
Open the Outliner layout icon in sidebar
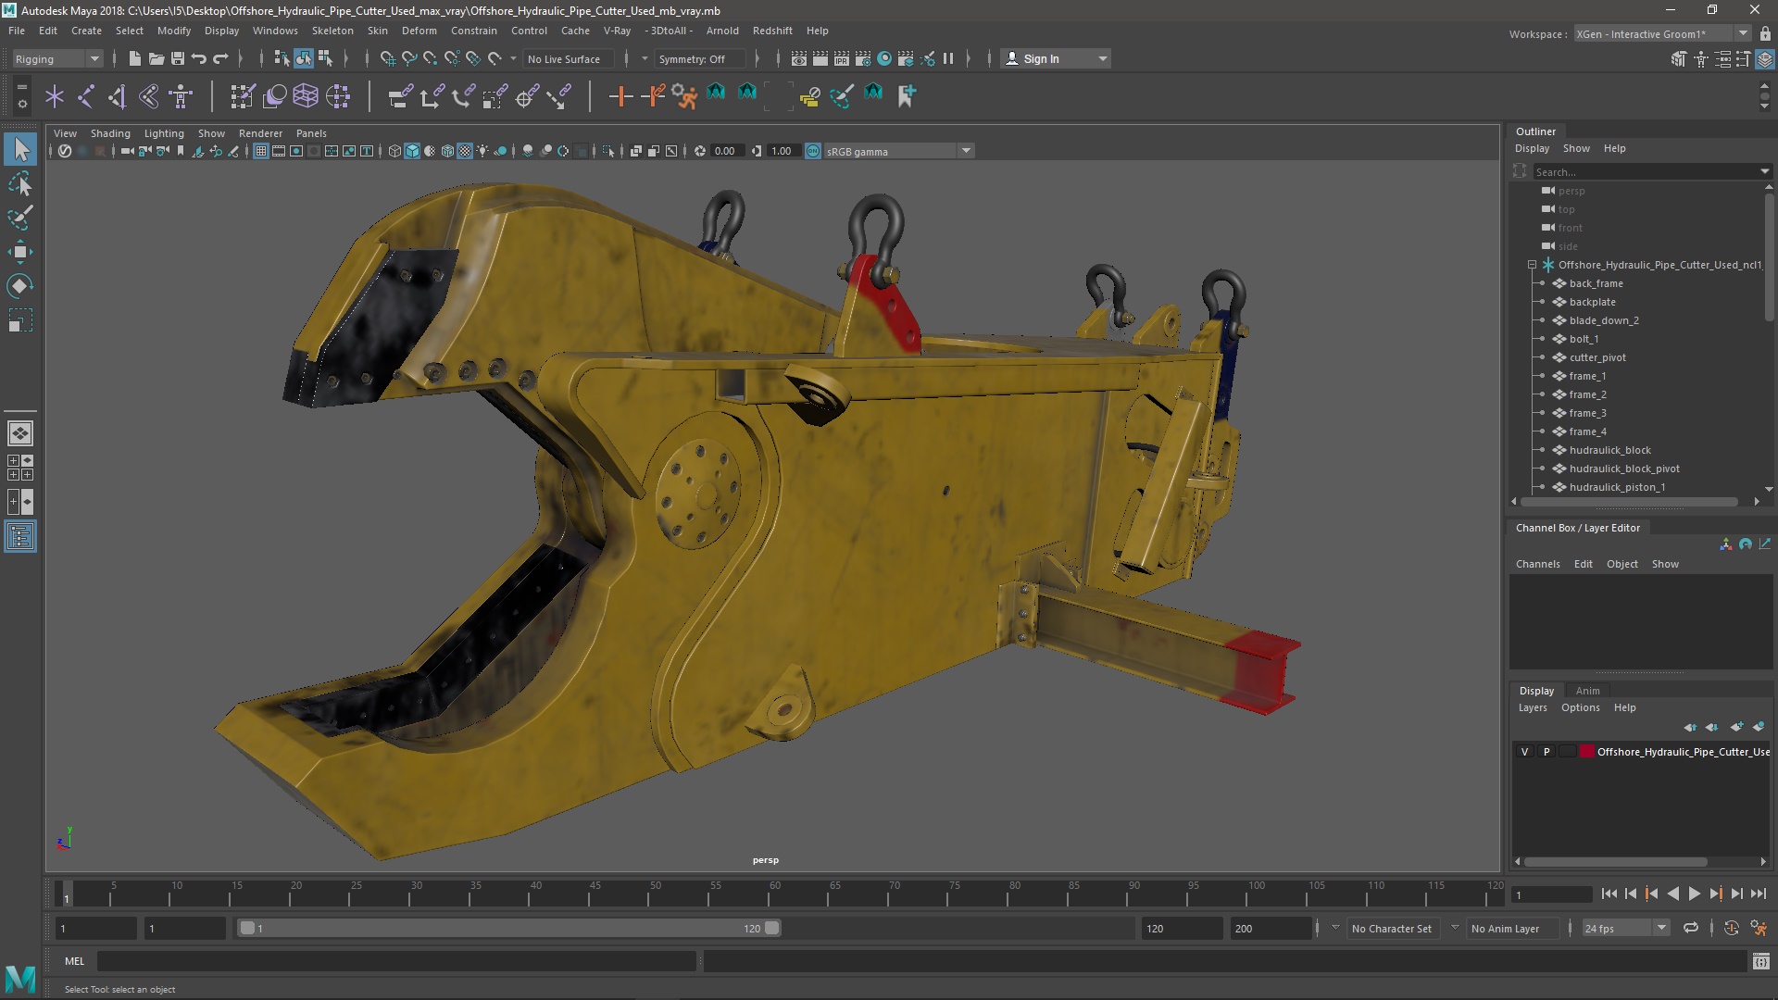click(x=20, y=536)
